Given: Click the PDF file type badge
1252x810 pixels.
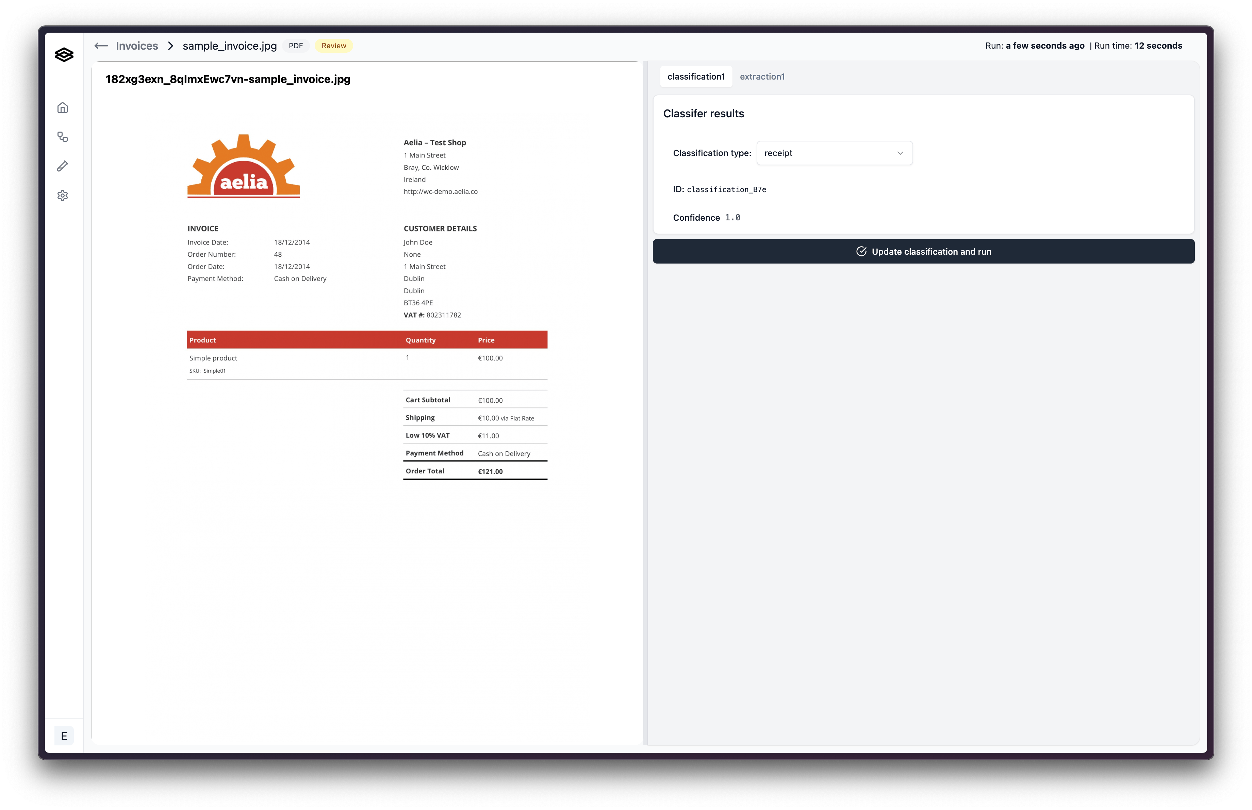Looking at the screenshot, I should pos(296,46).
